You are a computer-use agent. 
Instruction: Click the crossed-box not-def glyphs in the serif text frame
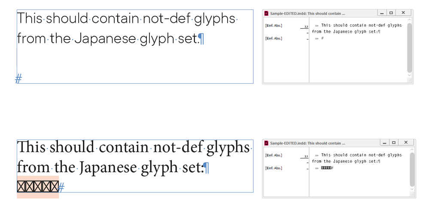pos(37,187)
